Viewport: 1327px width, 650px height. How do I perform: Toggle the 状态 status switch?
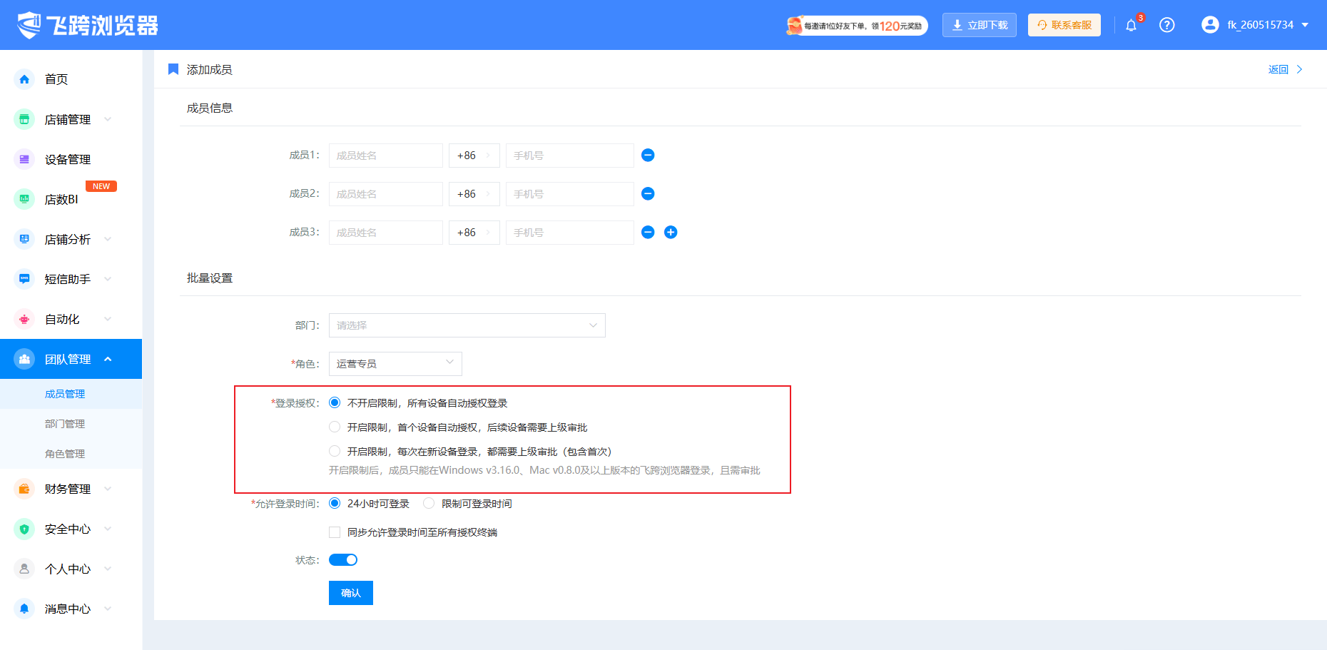click(343, 560)
